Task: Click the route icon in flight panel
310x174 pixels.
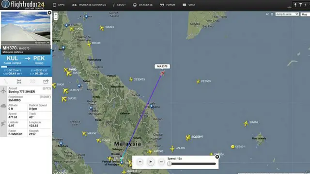Action: click(6, 82)
